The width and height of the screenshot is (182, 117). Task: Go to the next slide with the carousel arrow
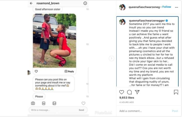pyautogui.click(x=111, y=58)
